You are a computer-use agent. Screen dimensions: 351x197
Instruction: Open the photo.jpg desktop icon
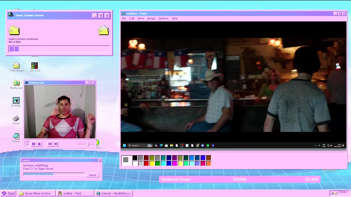[16, 102]
